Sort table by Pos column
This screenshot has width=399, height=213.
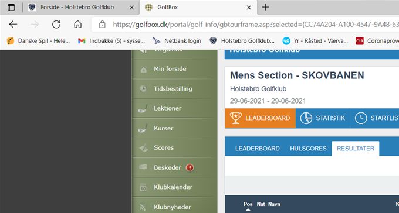point(248,204)
